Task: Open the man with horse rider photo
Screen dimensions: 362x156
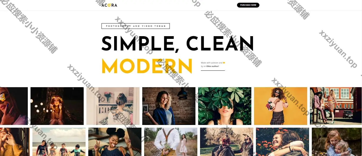Action: tap(226, 142)
